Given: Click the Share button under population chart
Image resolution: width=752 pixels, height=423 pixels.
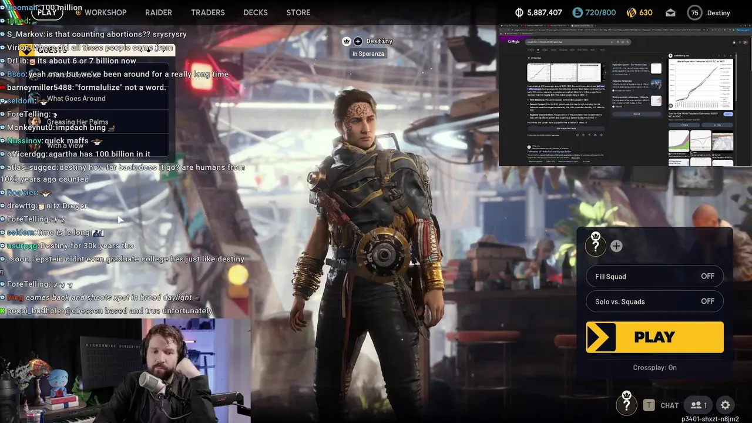Looking at the screenshot, I should point(685,125).
